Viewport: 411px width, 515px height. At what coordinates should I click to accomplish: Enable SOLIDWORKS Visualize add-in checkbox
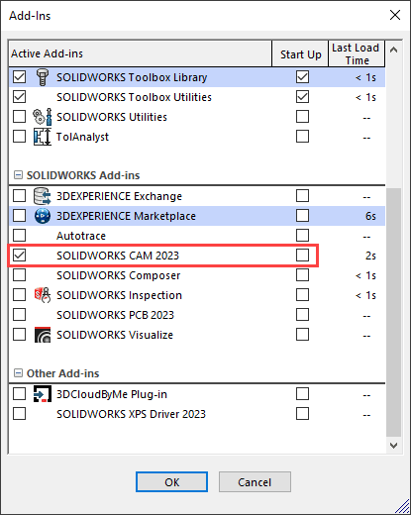(19, 335)
